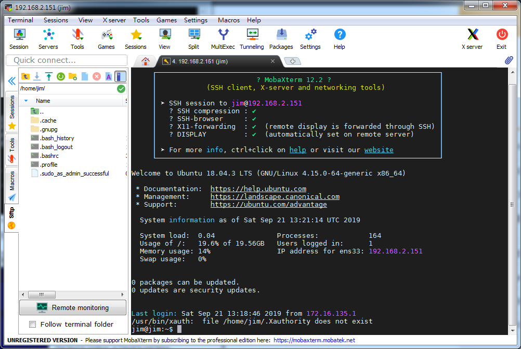This screenshot has height=349, width=521.
Task: Open mobaxterm.mobatek.net link in status bar
Action: [314, 340]
